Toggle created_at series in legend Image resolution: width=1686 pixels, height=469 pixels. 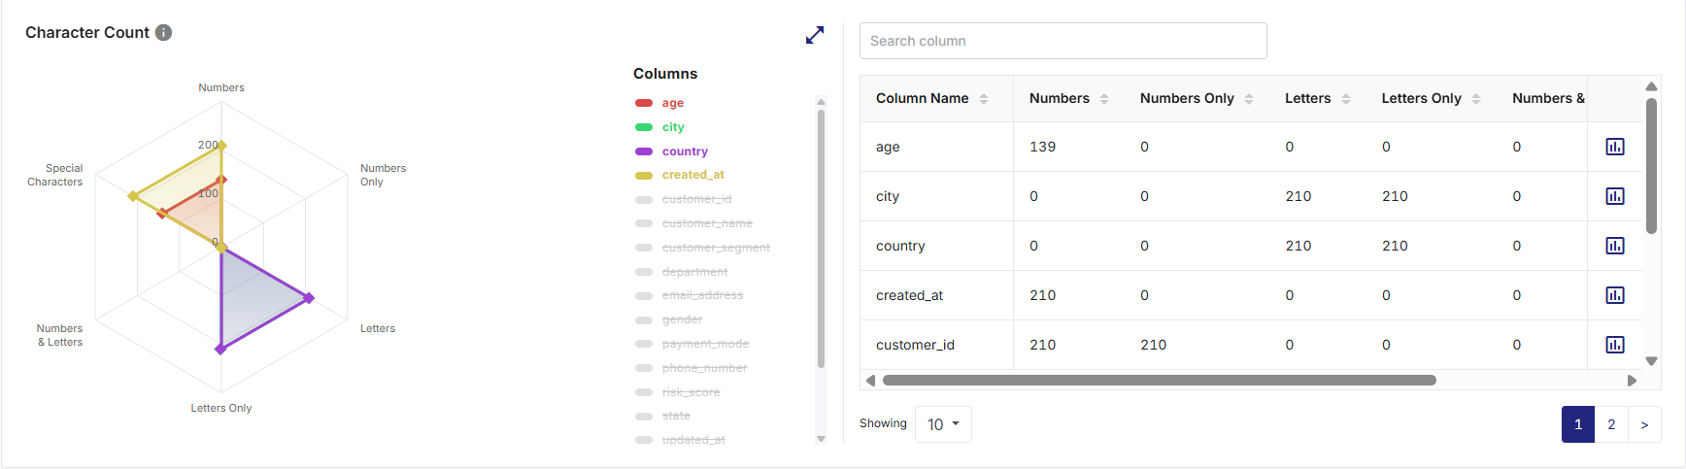pyautogui.click(x=679, y=175)
